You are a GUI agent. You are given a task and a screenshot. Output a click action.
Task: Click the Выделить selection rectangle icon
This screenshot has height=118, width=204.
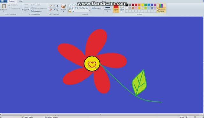[x=26, y=6]
